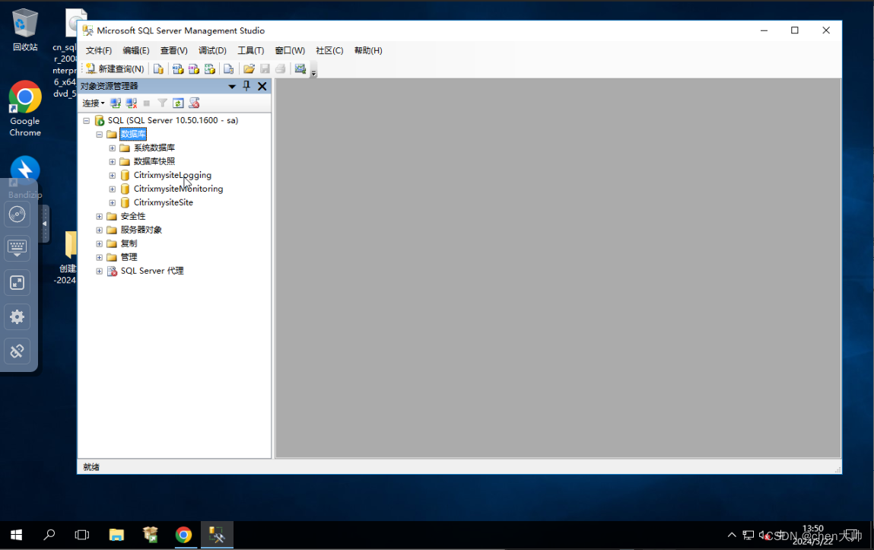Open the 对象资源管理器 panel position dropdown arrow
This screenshot has height=550, width=874.
[x=232, y=87]
